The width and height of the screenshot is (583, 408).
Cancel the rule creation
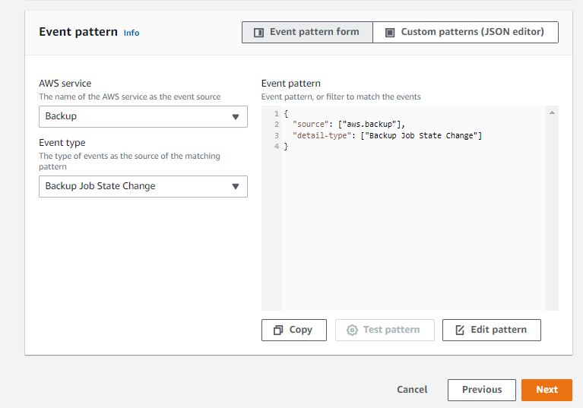click(412, 390)
